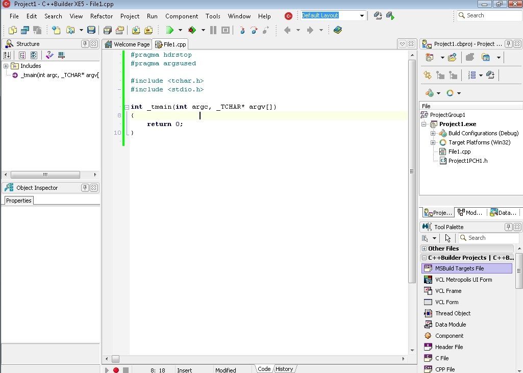Switch to the History tab
The height and width of the screenshot is (373, 523).
[284, 369]
